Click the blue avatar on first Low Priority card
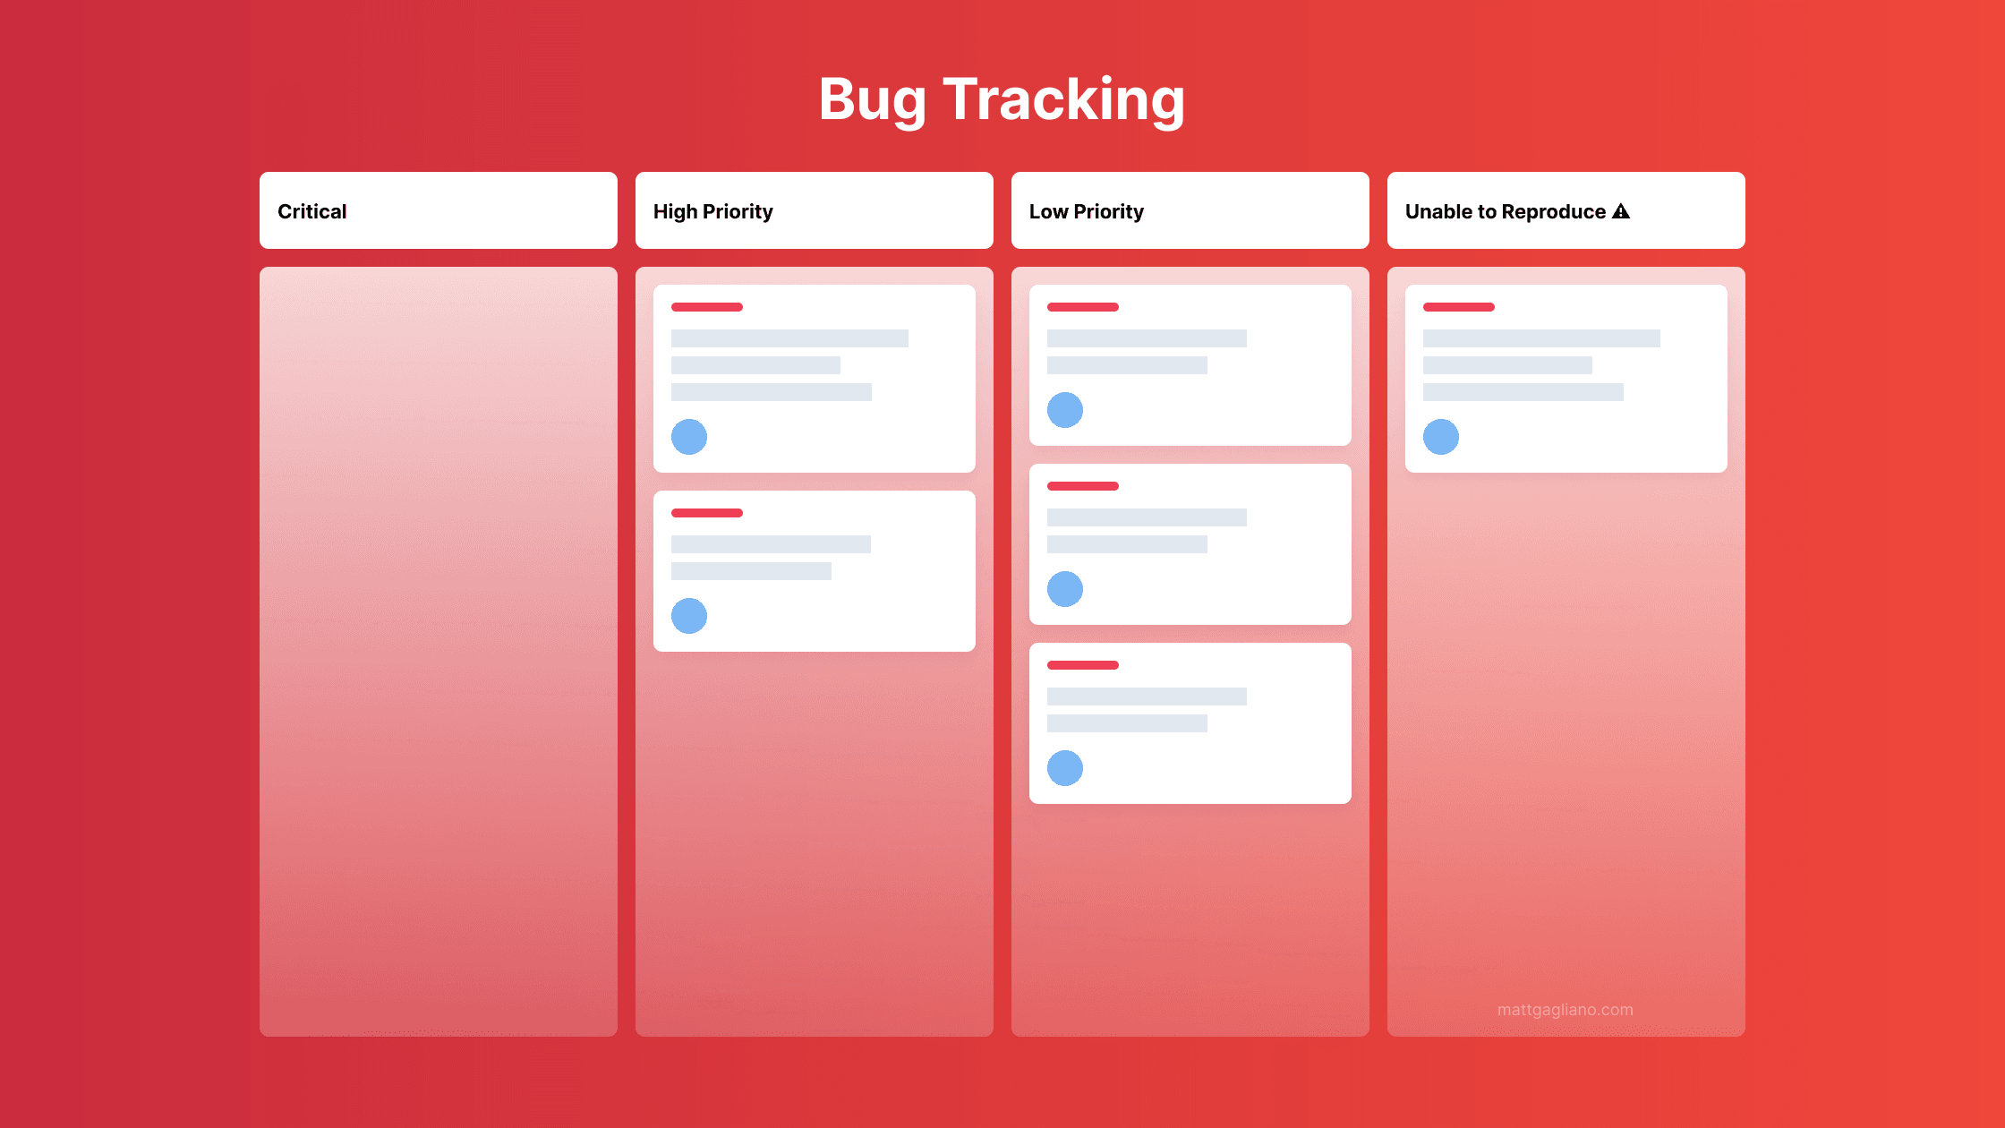2005x1128 pixels. (x=1066, y=409)
